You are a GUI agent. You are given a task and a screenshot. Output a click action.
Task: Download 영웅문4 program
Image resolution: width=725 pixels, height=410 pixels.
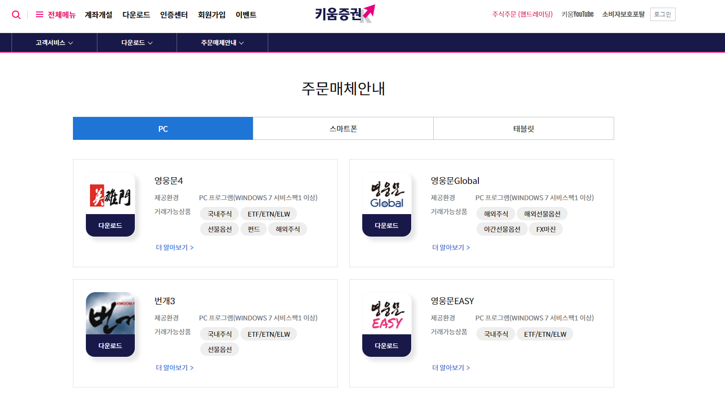click(110, 226)
